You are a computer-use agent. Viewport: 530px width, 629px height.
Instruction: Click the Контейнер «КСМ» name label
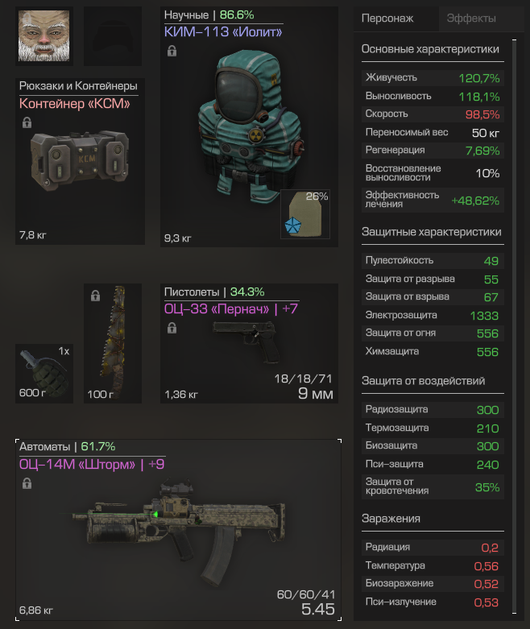point(75,104)
